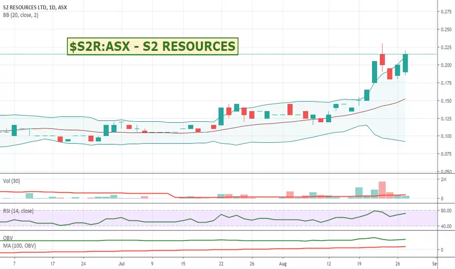Image resolution: width=455 pixels, height=269 pixels.
Task: Click the Aug date label on time axis
Action: [283, 264]
